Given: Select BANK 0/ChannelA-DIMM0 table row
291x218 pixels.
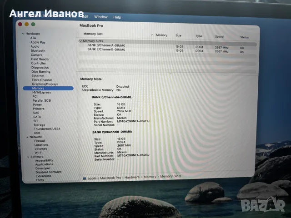Looking at the screenshot, I should click(x=168, y=46).
